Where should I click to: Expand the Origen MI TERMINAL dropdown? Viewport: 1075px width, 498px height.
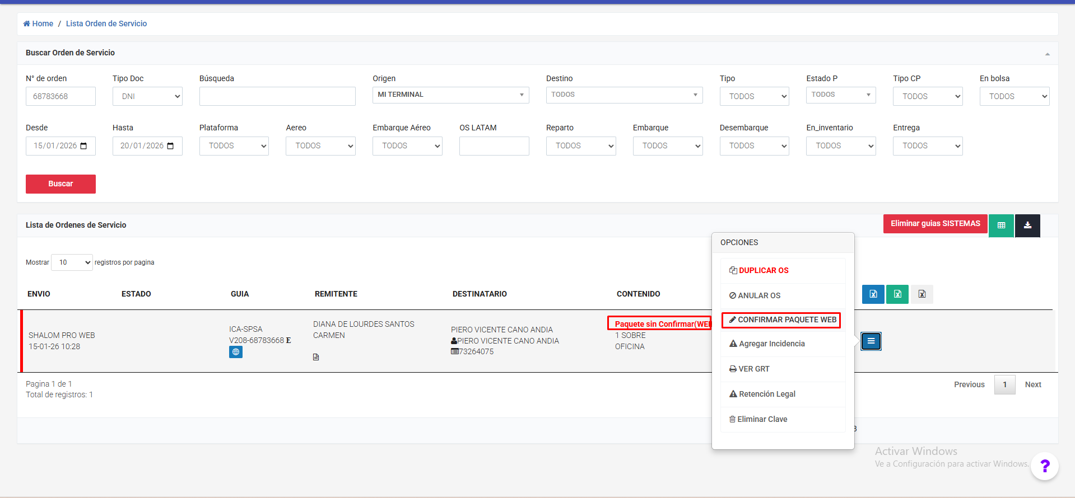pyautogui.click(x=450, y=95)
